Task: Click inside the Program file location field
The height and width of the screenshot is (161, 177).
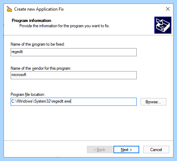Action: (x=73, y=102)
